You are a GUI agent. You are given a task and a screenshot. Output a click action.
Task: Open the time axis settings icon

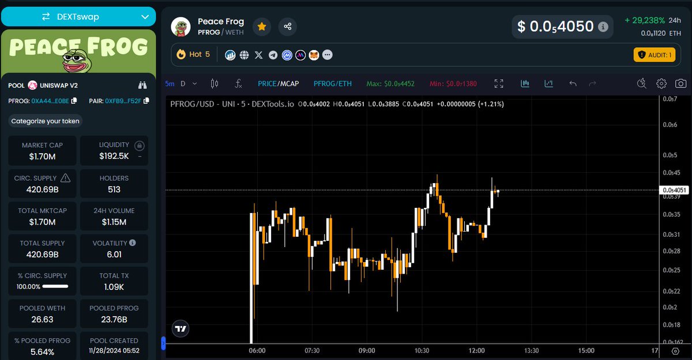[x=675, y=351]
